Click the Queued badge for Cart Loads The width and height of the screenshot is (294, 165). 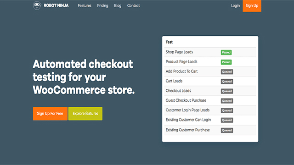227,82
